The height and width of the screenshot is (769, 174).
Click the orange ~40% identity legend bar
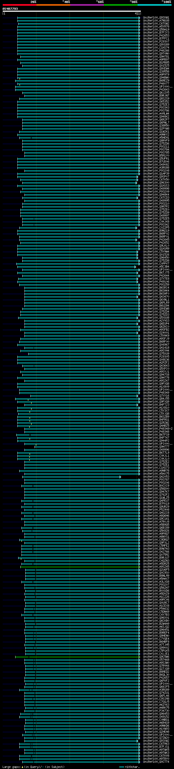53,5
